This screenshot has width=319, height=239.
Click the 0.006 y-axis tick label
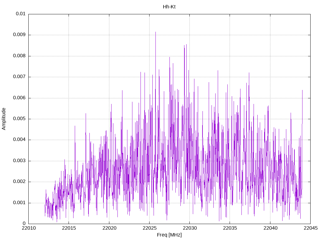[x=19, y=98]
